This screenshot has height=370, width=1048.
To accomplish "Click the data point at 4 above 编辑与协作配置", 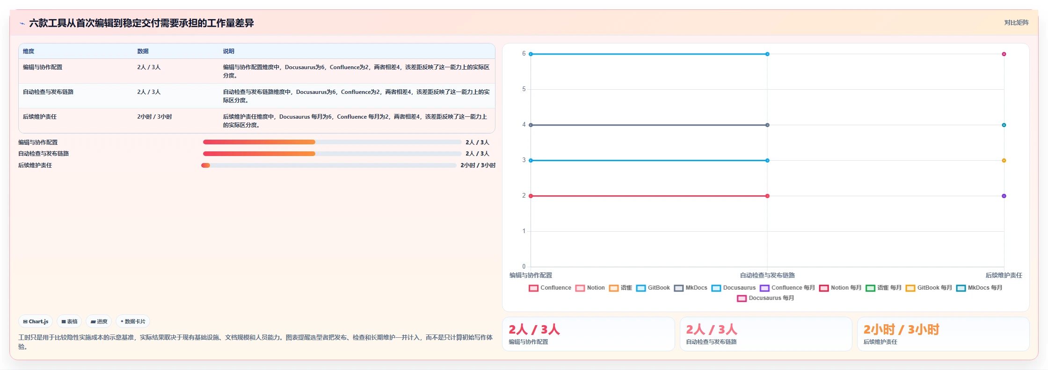I will click(531, 125).
